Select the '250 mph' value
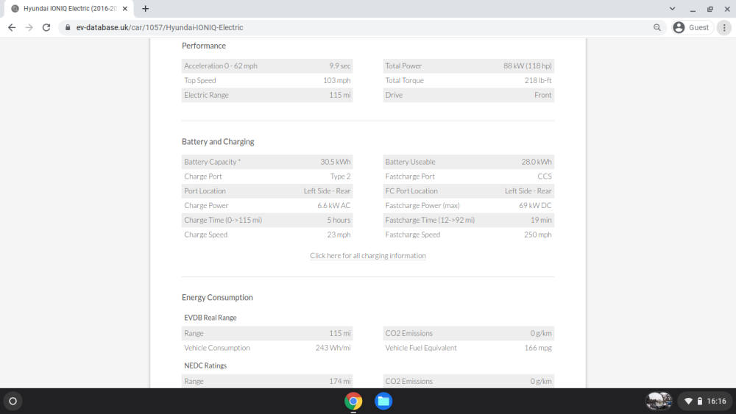 click(538, 235)
